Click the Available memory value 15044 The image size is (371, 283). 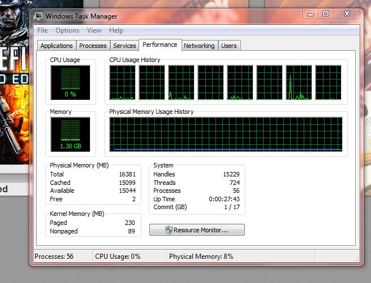[127, 191]
